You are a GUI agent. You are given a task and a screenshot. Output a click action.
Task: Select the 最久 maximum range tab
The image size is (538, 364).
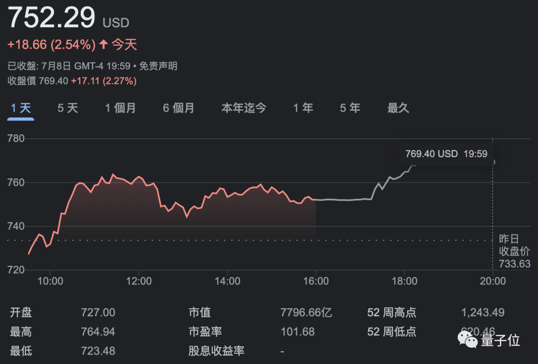(x=398, y=108)
